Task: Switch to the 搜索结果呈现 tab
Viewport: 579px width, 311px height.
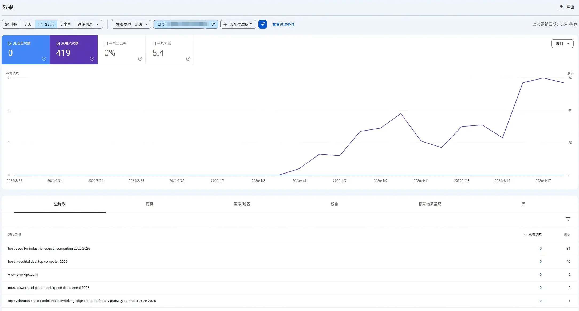Action: click(x=430, y=204)
